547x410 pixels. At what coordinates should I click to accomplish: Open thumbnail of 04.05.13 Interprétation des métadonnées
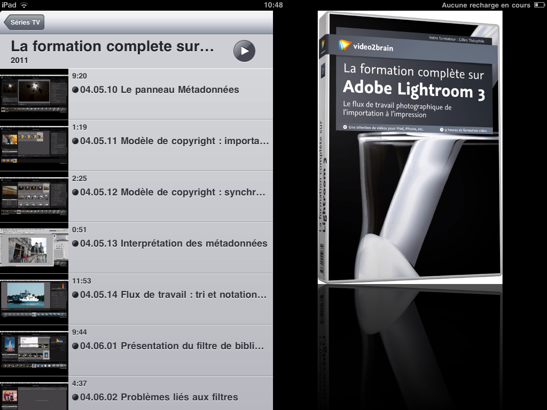34,248
